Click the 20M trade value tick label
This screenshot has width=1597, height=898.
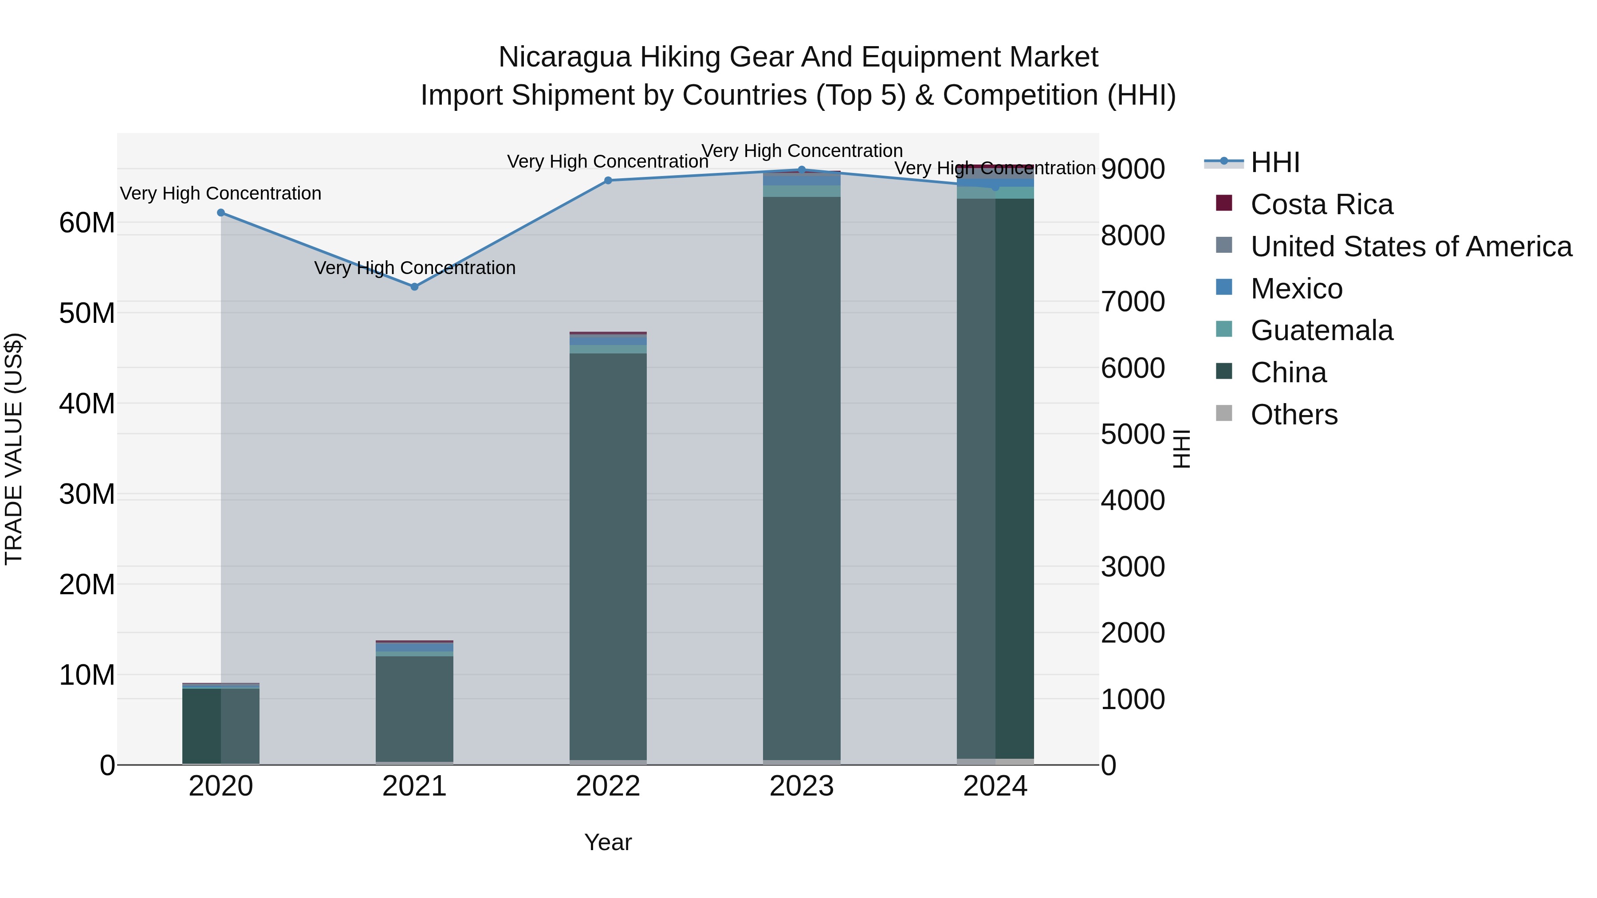pyautogui.click(x=87, y=585)
